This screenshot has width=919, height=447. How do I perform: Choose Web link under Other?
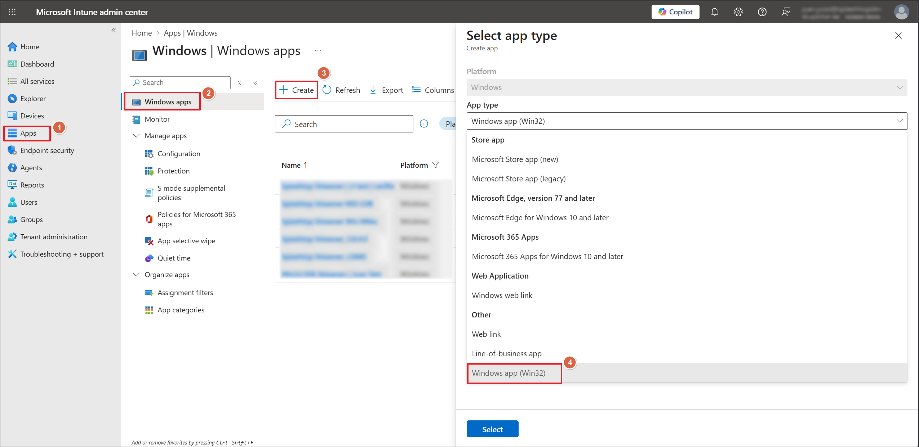pyautogui.click(x=687, y=334)
